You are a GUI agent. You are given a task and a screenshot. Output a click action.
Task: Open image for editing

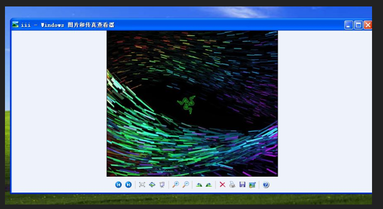[x=252, y=185]
